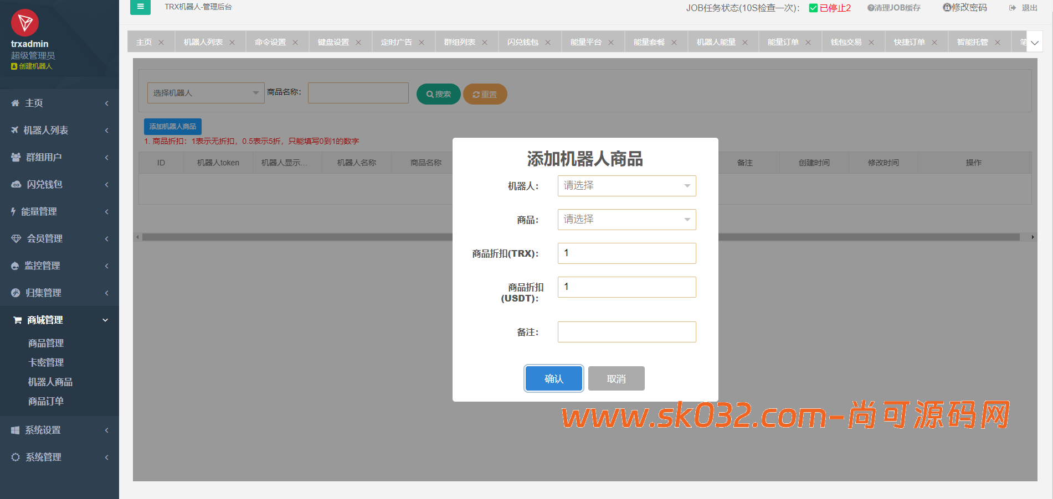Click the 闪兑钱包 cloud icon in sidebar
Image resolution: width=1053 pixels, height=499 pixels.
tap(16, 184)
